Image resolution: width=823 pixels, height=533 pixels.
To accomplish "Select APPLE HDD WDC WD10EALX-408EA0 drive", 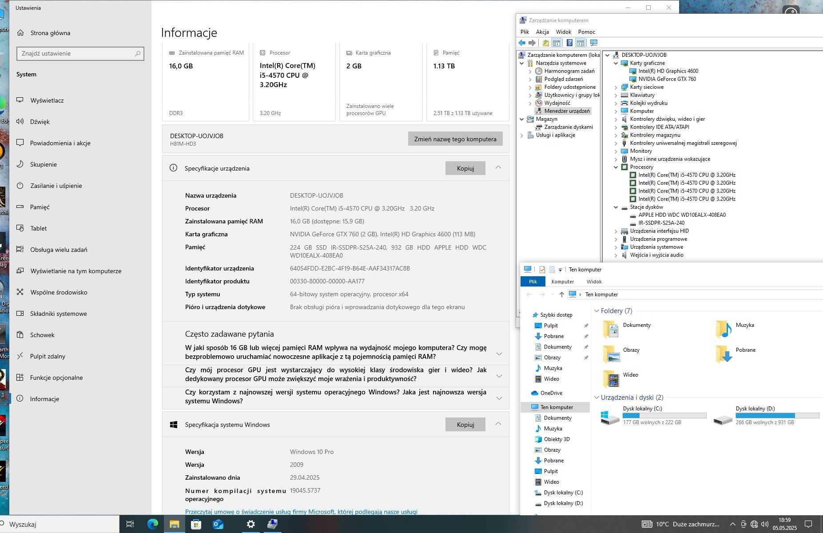I will (x=682, y=215).
